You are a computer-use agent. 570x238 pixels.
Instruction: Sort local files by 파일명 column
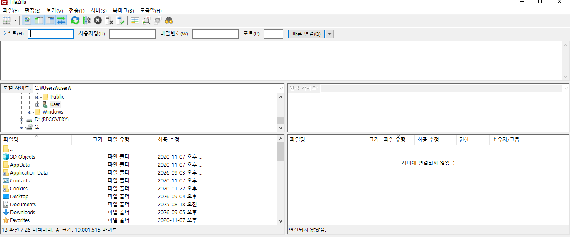coord(36,140)
